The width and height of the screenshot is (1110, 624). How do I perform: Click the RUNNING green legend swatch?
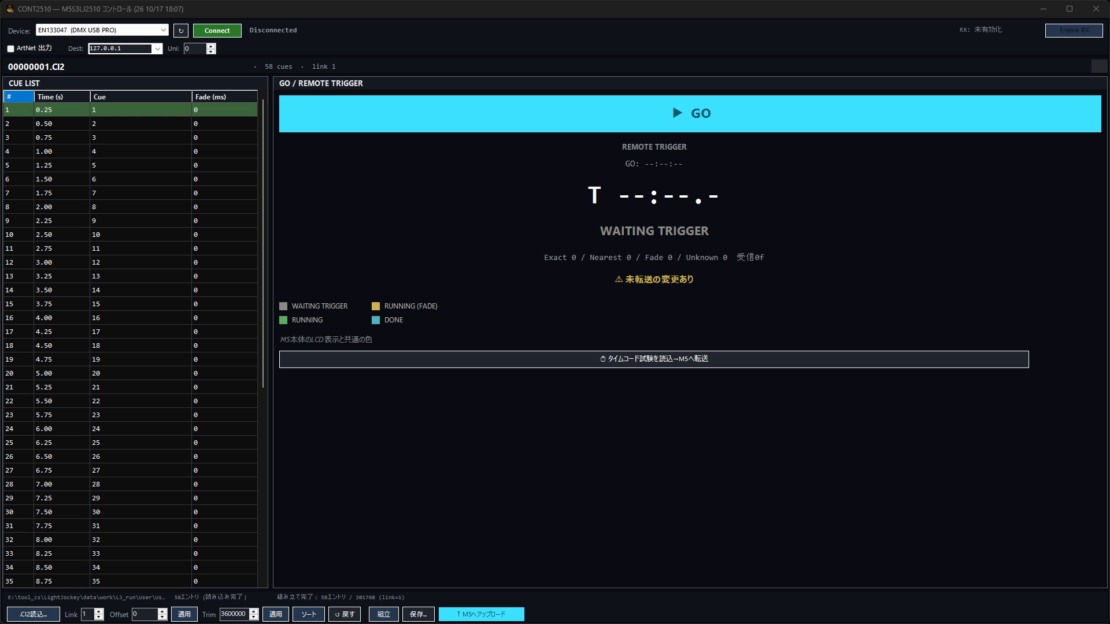pos(283,320)
